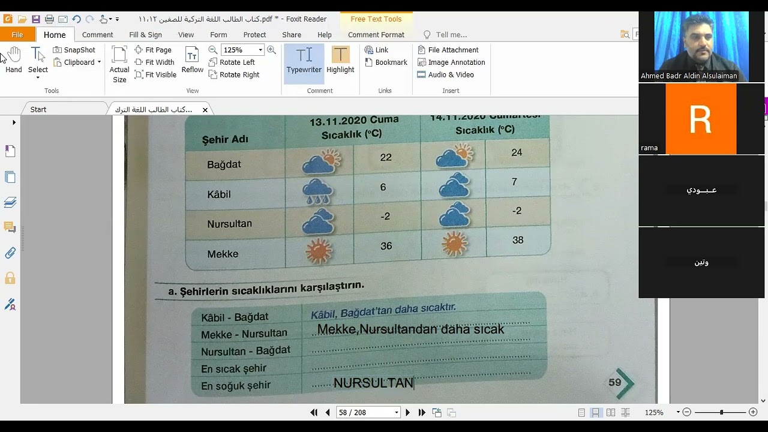Open the Share ribbon tab

pos(292,35)
